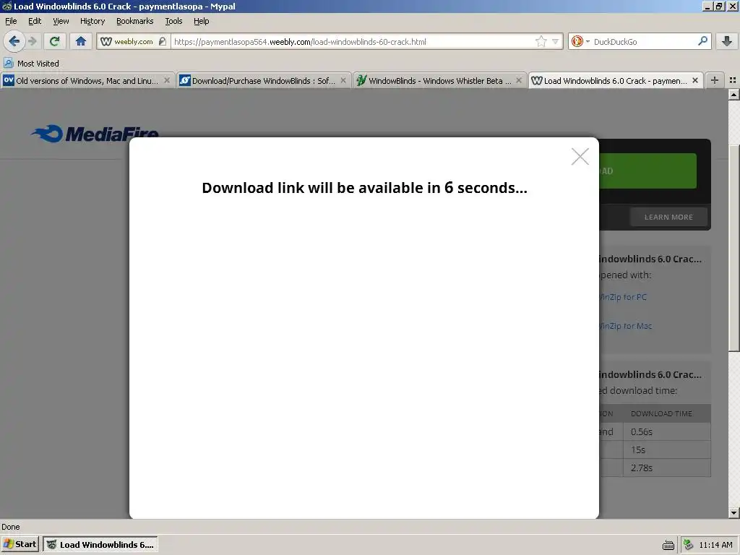Close the Old versions of Windows tab
The height and width of the screenshot is (555, 740).
point(167,81)
